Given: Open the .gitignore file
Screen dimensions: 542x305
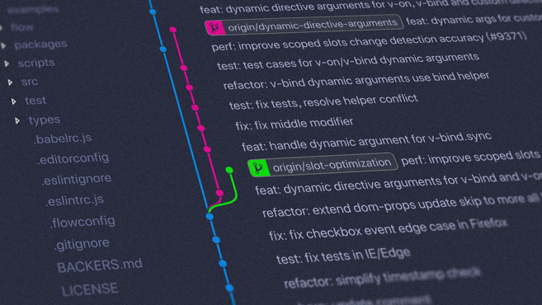Looking at the screenshot, I should (x=82, y=244).
